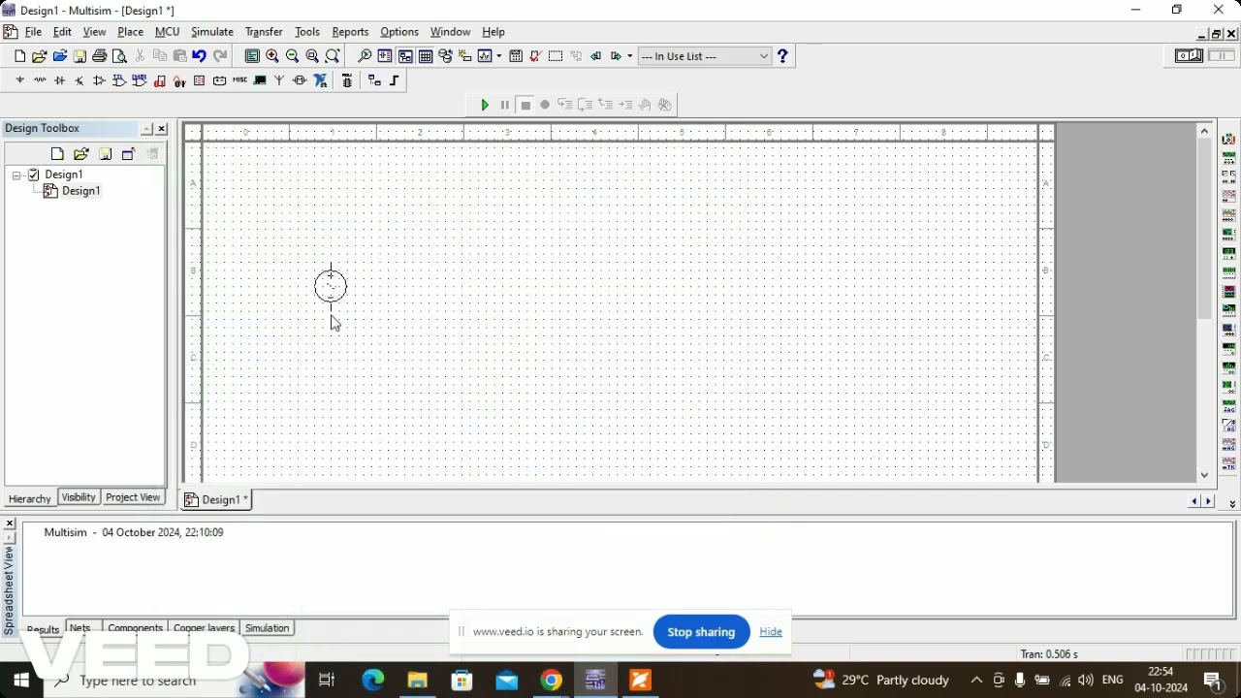1241x698 pixels.
Task: Stop the simulation
Action: 525,105
